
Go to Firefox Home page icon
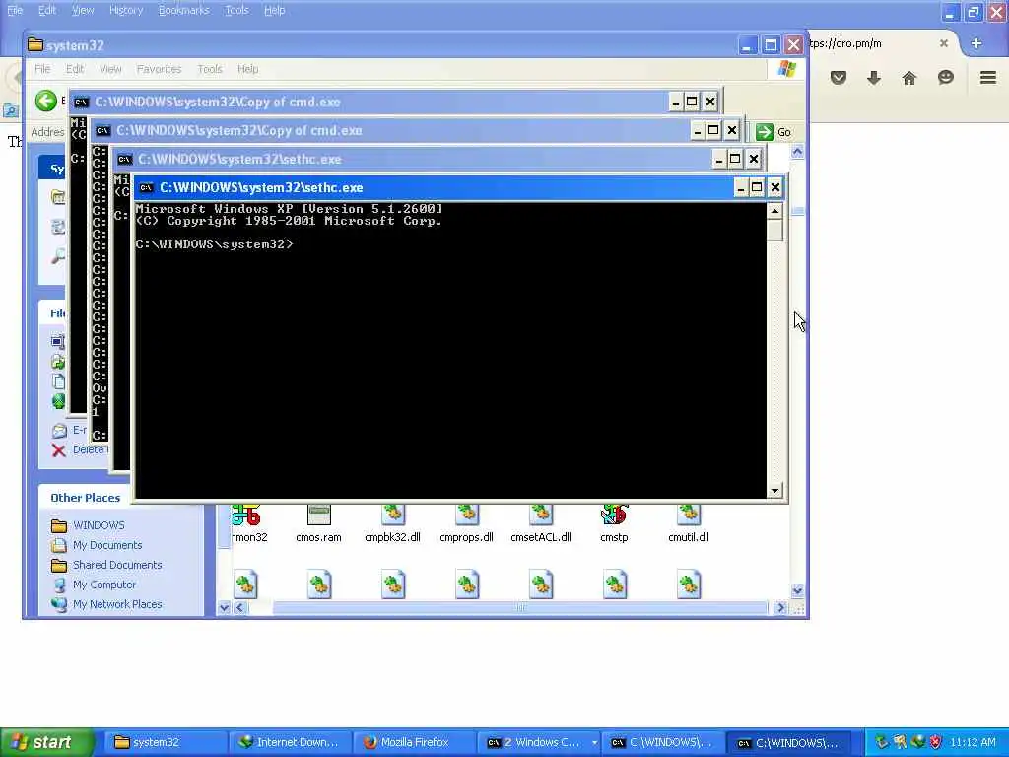(908, 78)
